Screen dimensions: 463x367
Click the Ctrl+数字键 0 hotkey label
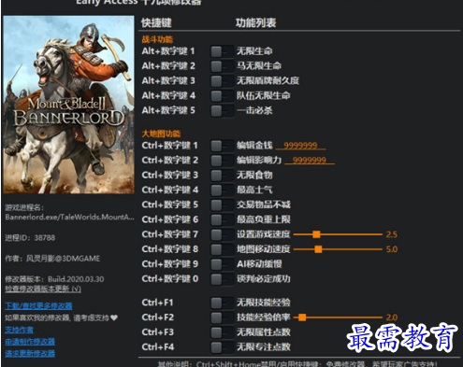pos(170,278)
